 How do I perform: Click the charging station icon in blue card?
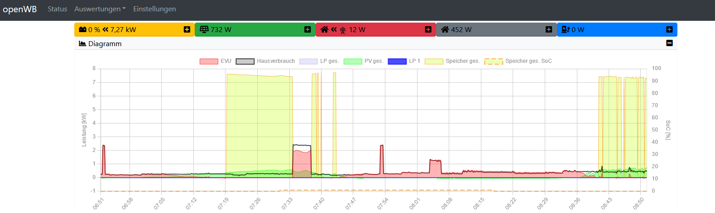point(566,29)
